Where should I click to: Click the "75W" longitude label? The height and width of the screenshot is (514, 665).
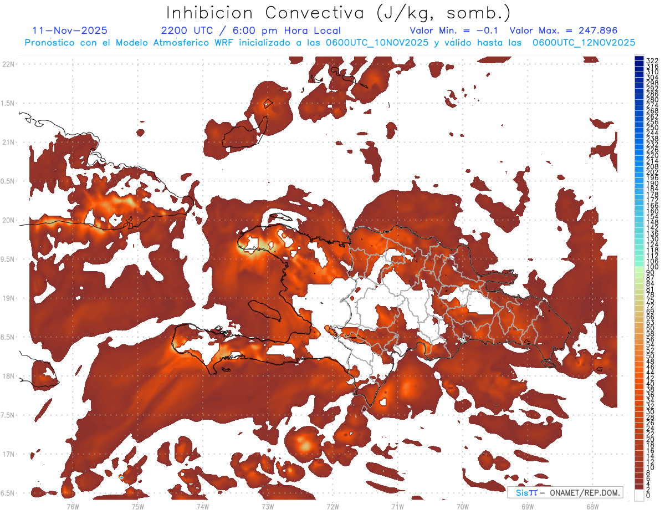click(137, 506)
